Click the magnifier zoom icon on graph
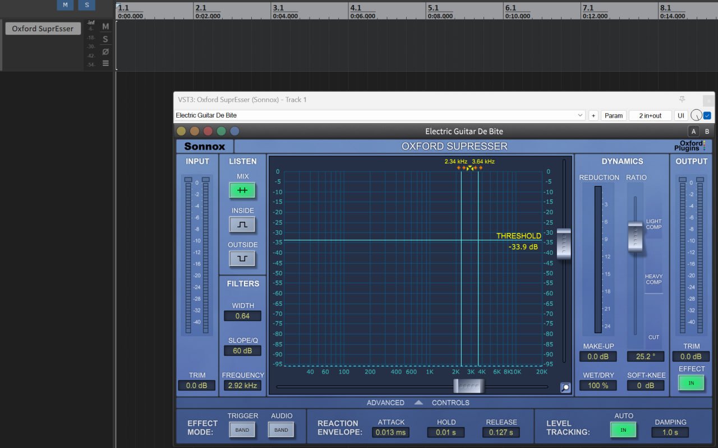 pos(565,387)
